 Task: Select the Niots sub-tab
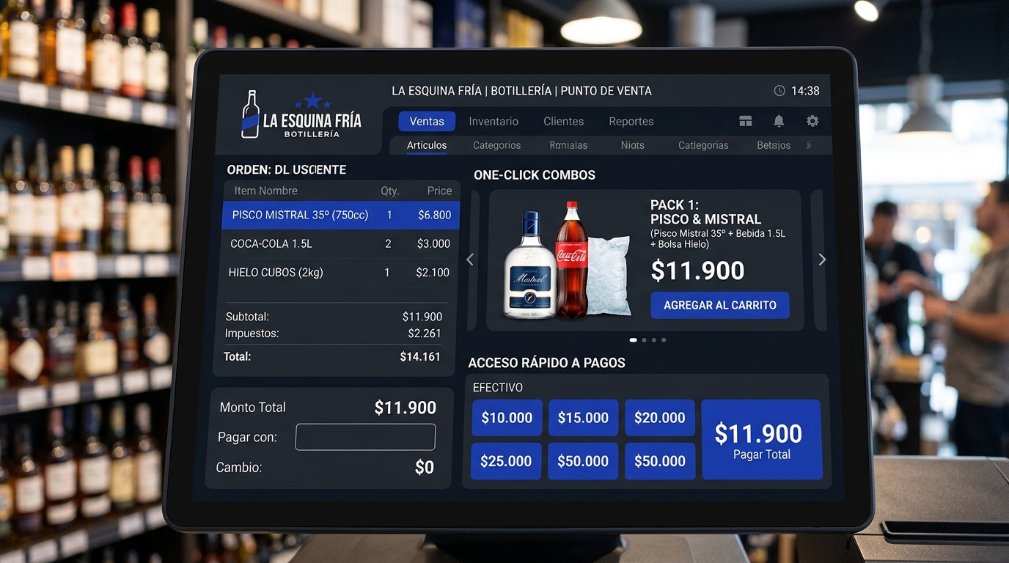click(633, 145)
